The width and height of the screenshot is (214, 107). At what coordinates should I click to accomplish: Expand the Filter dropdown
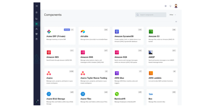coord(173,15)
